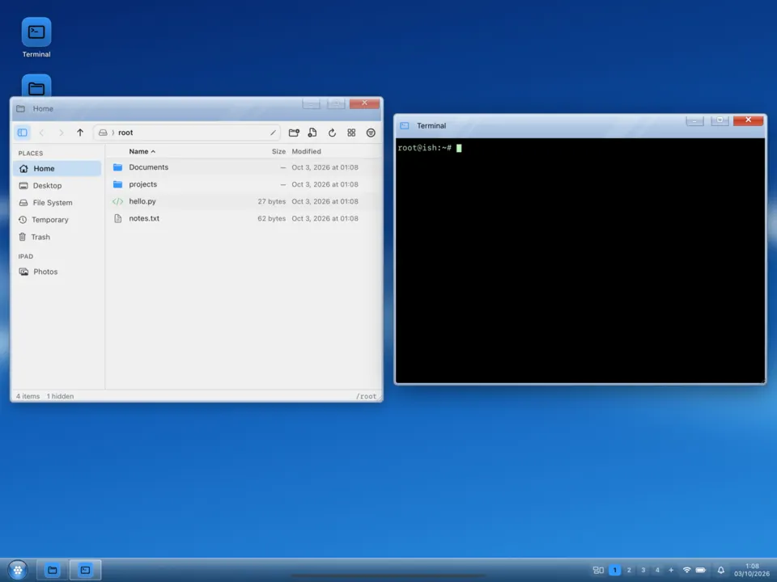Refresh the current folder listing
This screenshot has width=777, height=582.
pyautogui.click(x=332, y=133)
